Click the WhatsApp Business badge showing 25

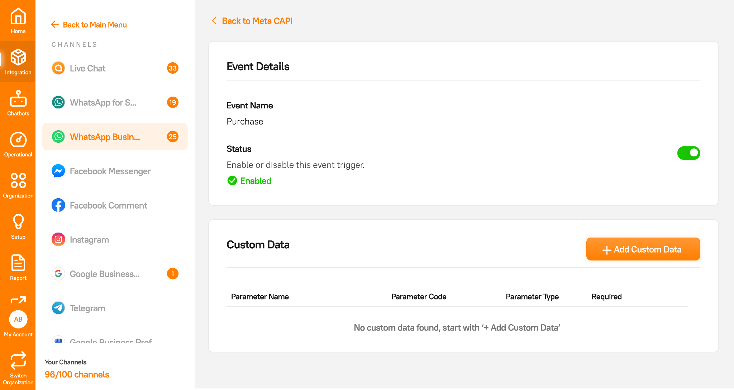point(173,137)
